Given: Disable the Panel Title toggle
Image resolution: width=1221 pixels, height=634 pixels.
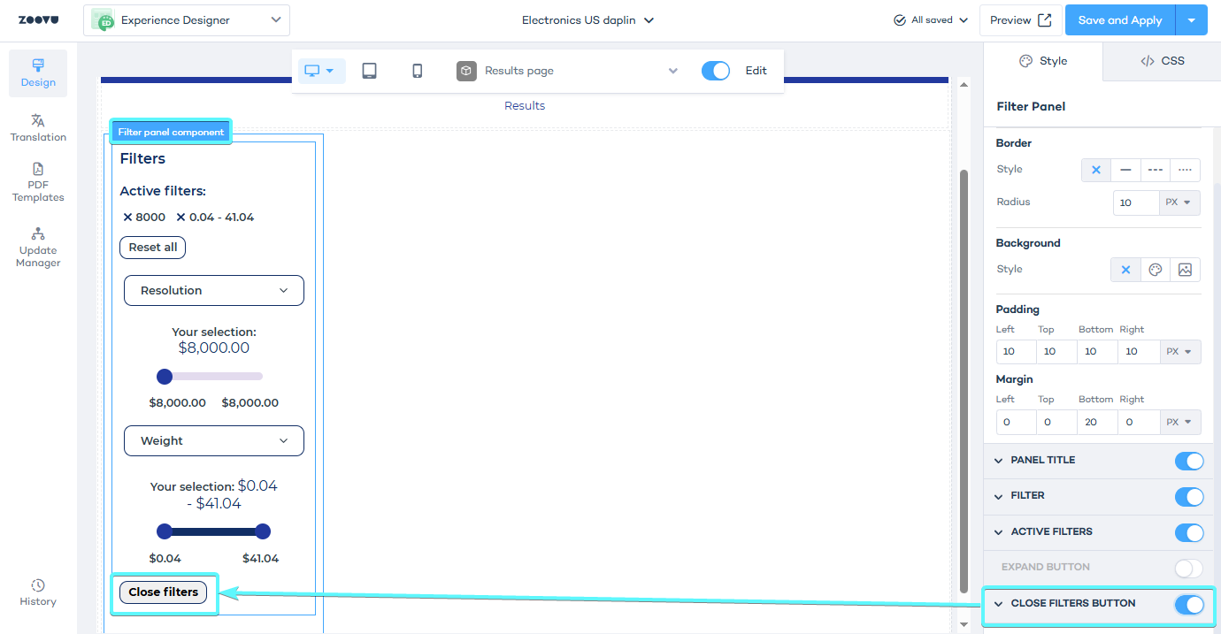Looking at the screenshot, I should point(1188,461).
